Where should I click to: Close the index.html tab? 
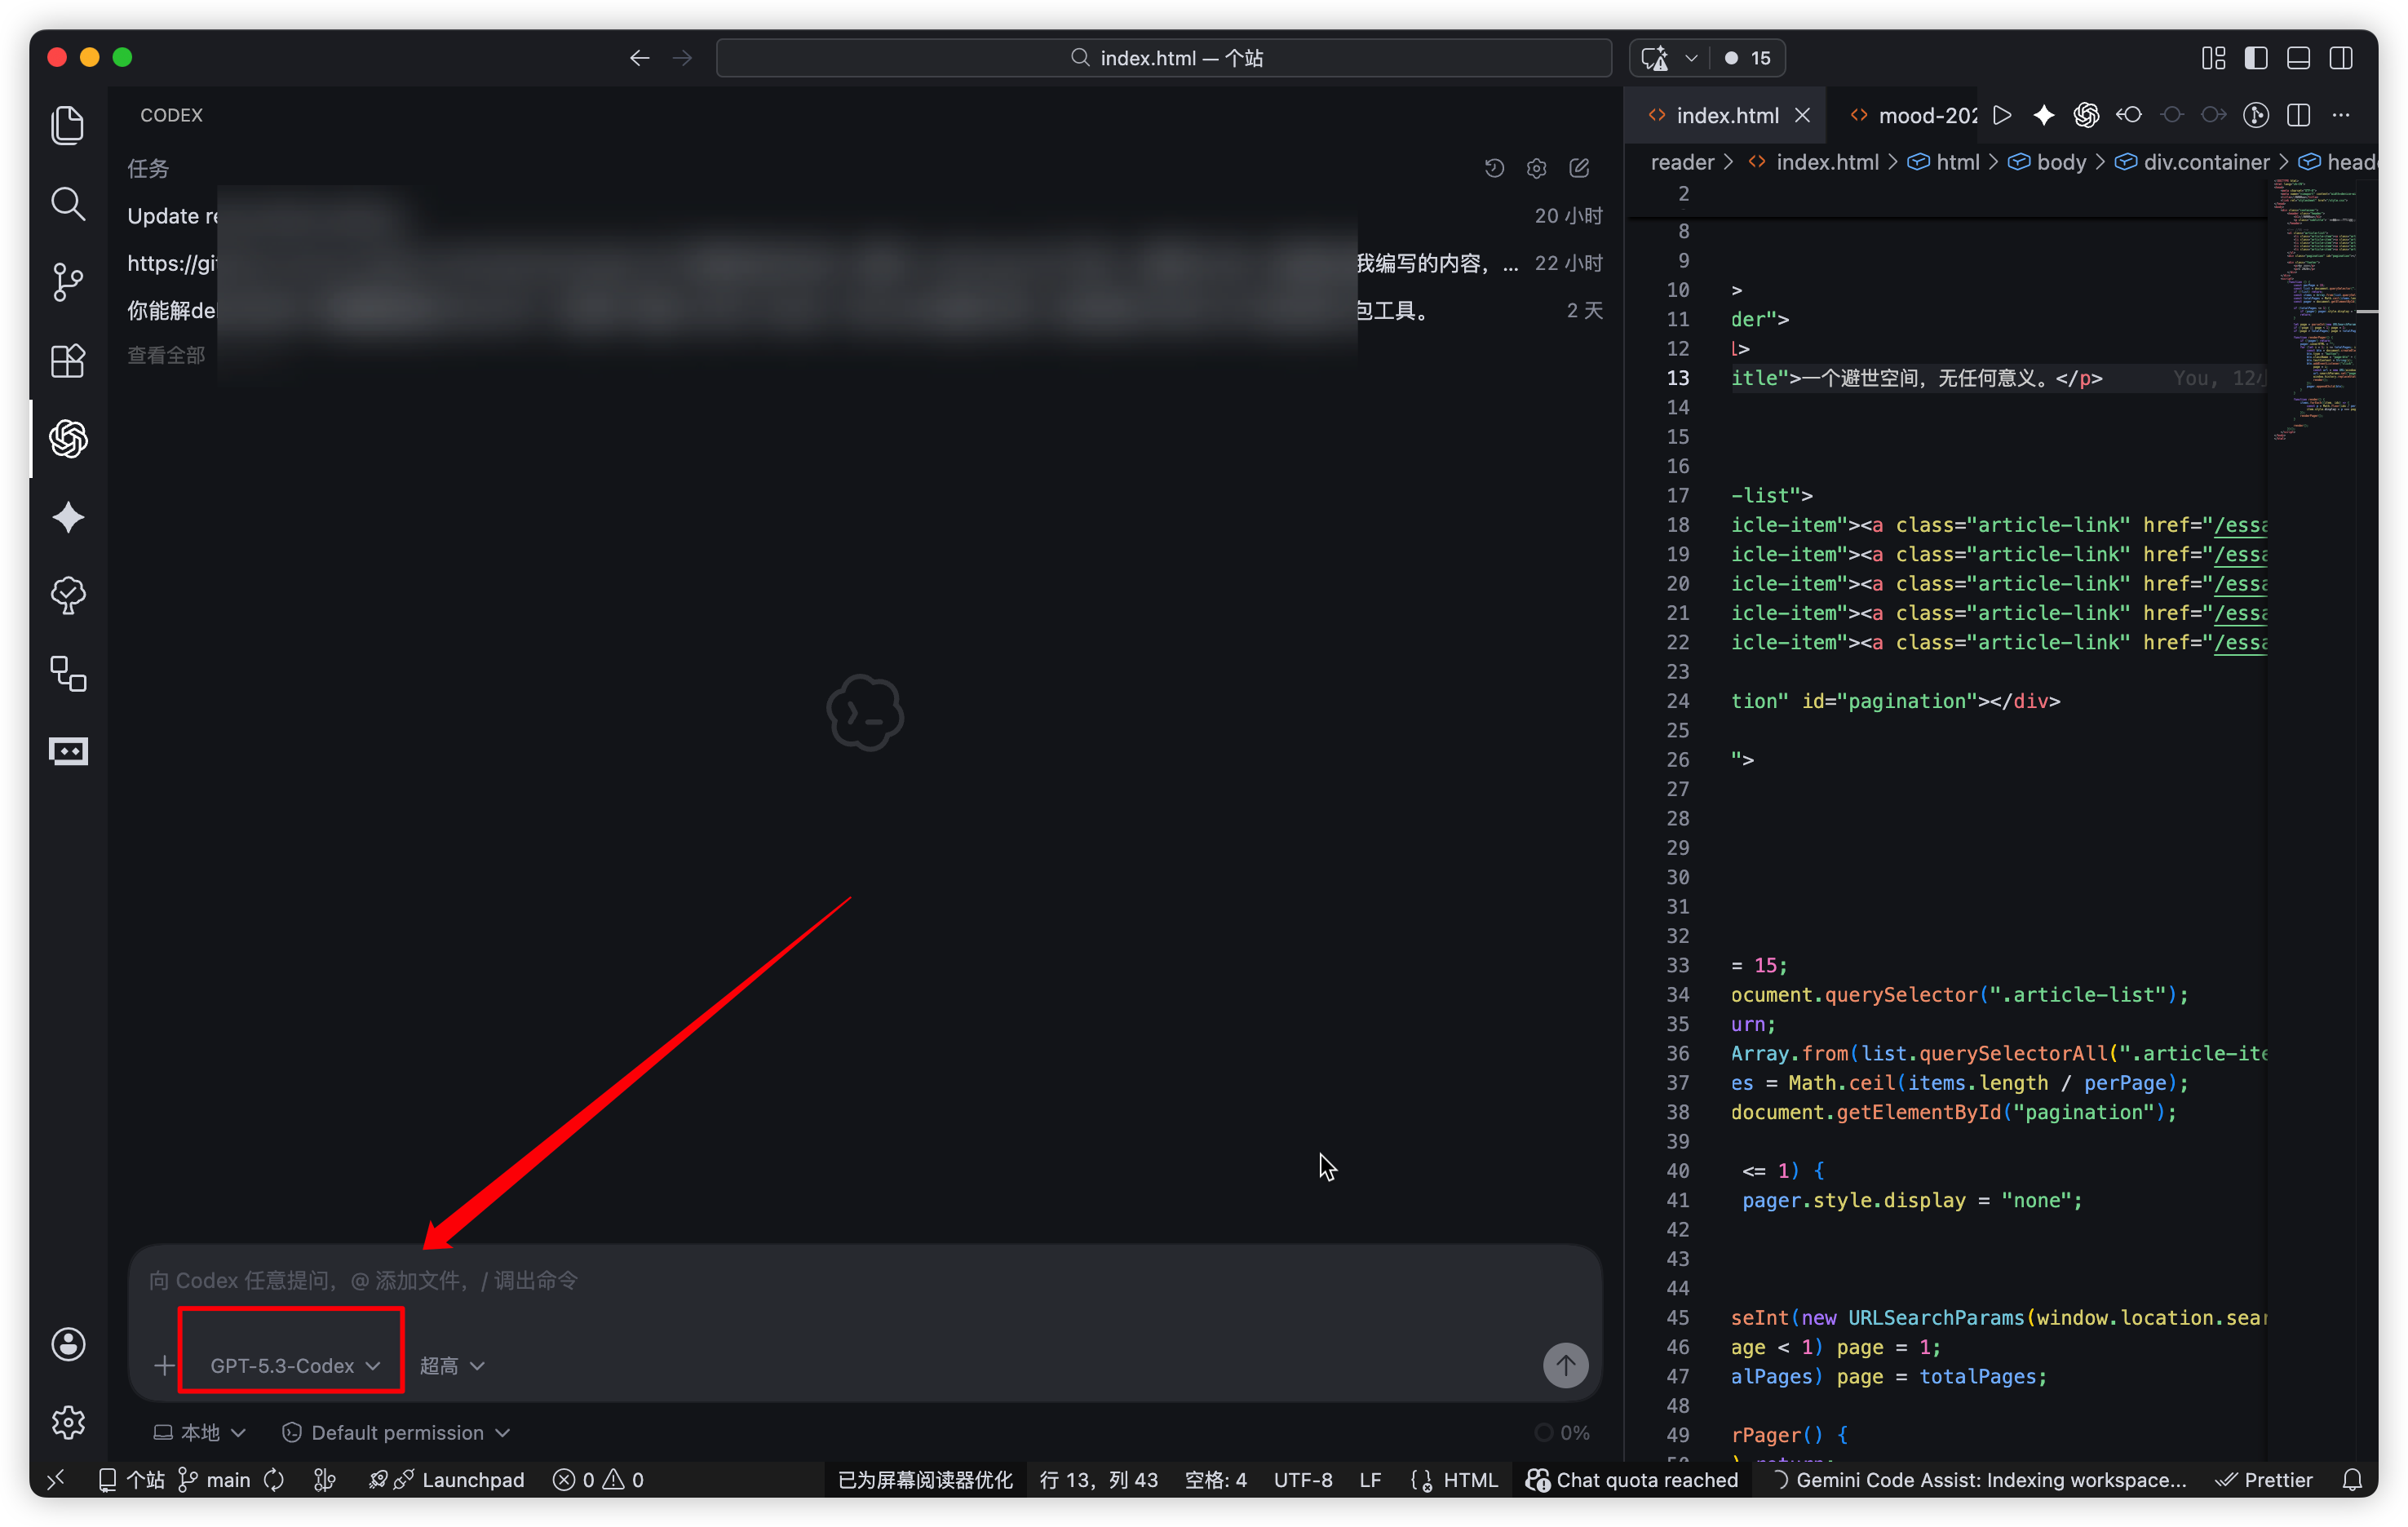(x=1803, y=116)
